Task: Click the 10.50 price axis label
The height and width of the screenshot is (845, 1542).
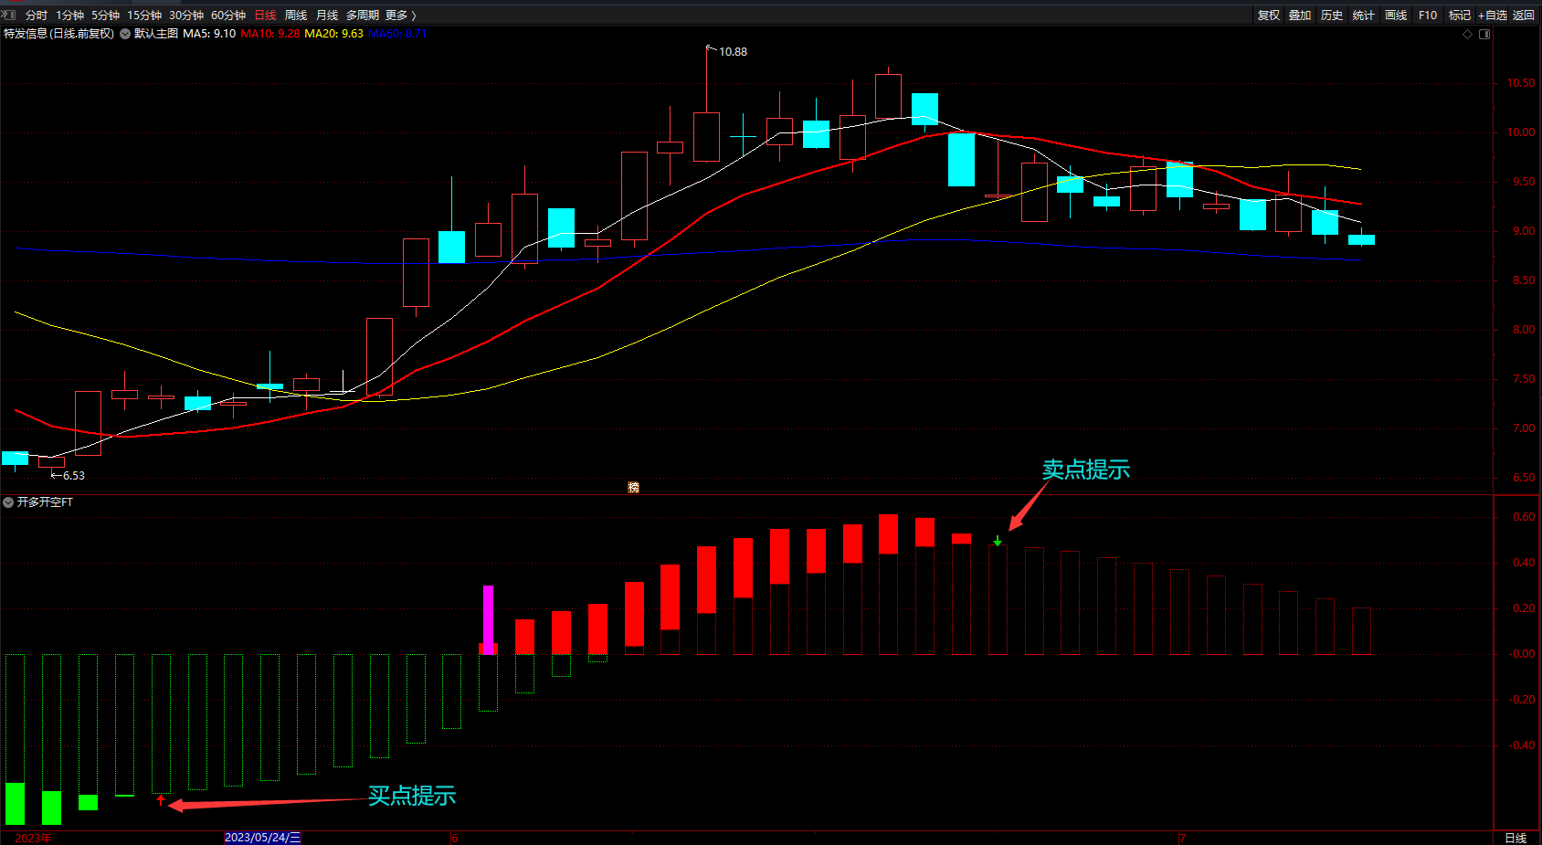Action: point(1521,83)
